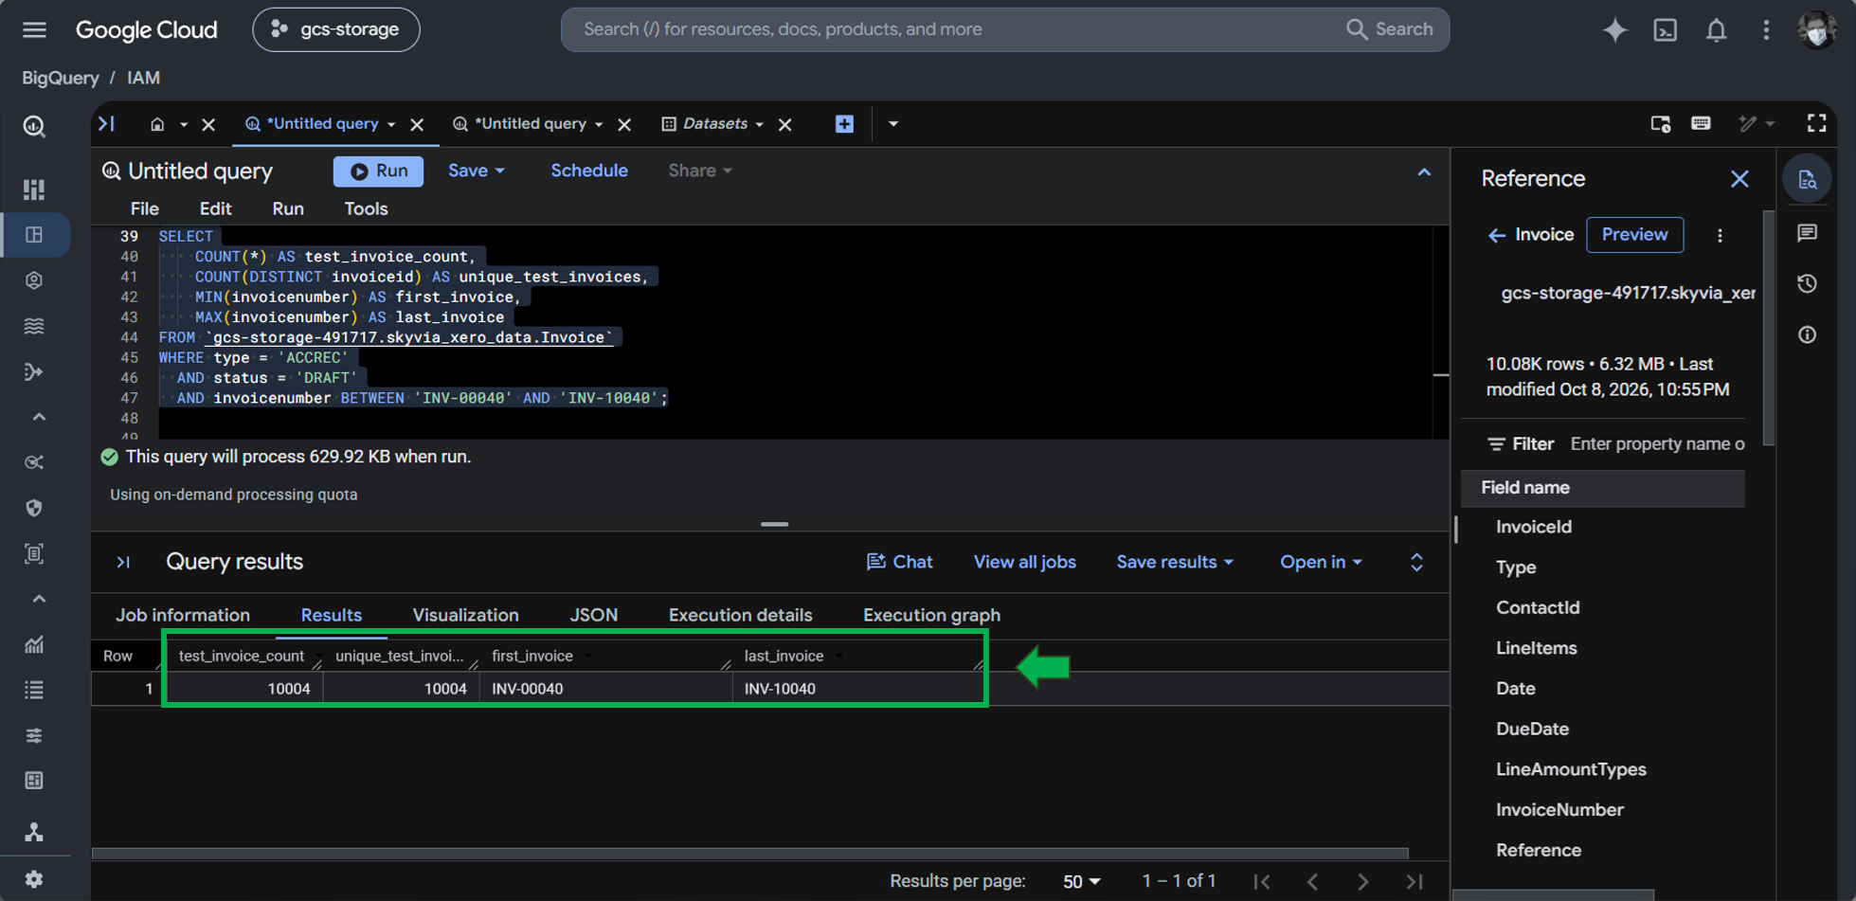Screen dimensions: 1856x901
Task: Go back from Invoice reference view
Action: tap(1497, 235)
